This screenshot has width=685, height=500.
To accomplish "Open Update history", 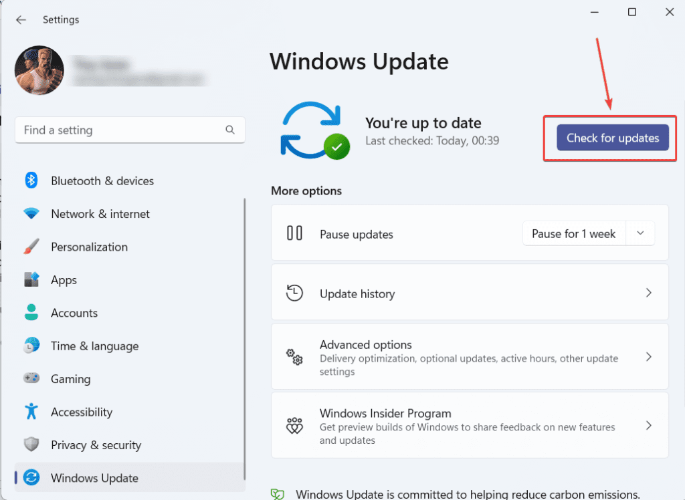I will [470, 292].
